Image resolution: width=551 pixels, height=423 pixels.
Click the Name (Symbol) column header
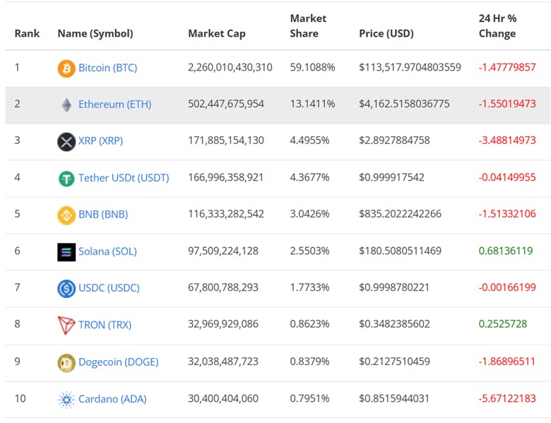click(x=95, y=34)
